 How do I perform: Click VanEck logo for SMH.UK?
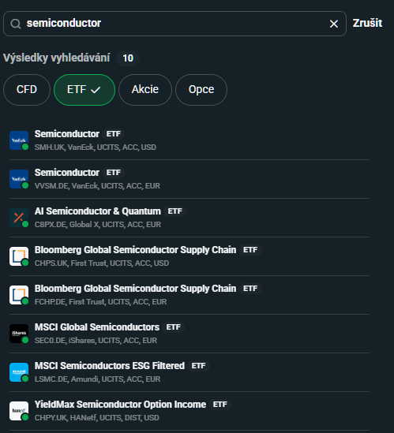(19, 140)
